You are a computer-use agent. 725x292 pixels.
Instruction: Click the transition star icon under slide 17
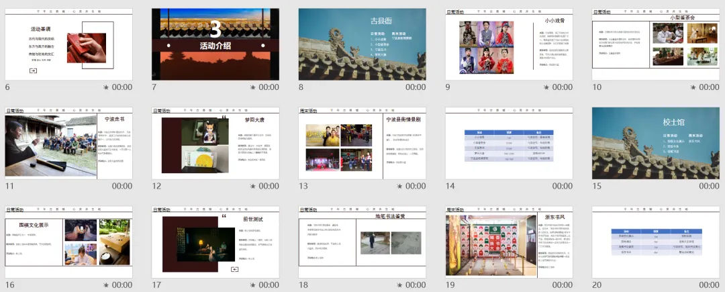pyautogui.click(x=253, y=285)
